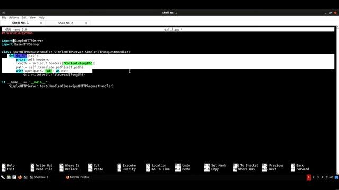Close the Shell No. 2 tab
Screen dimensions: 339x190
click(x=86, y=23)
